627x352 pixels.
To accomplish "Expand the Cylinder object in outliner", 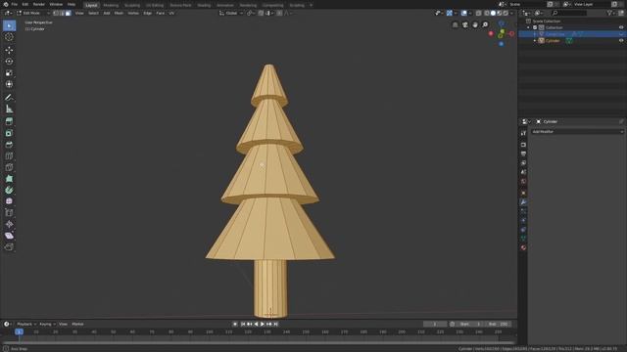I will coord(535,41).
